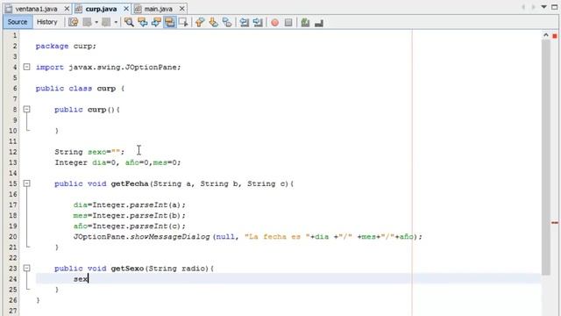Click 'JOptionPane.showMessageDialog' on line 20
This screenshot has height=316, width=561.
(x=142, y=237)
